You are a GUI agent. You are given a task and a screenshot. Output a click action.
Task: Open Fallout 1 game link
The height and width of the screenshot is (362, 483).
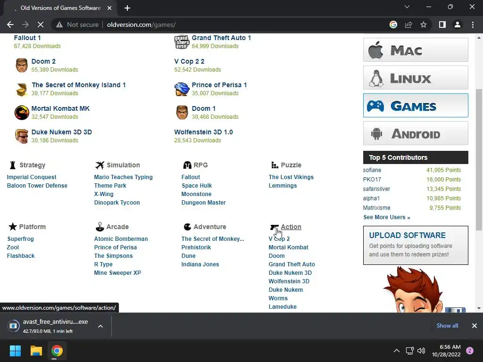tap(27, 38)
